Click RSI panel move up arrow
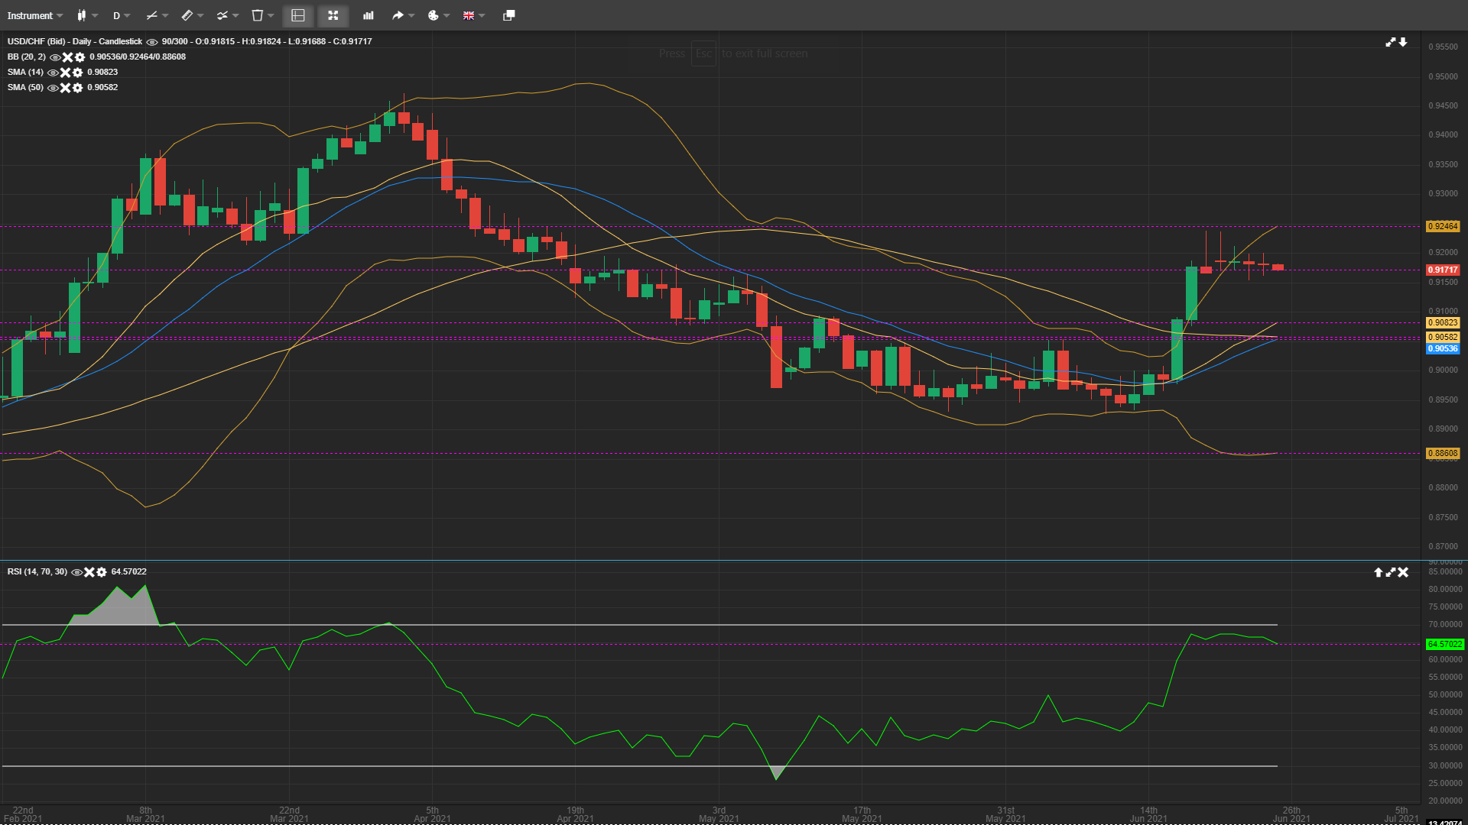The image size is (1468, 825). [x=1379, y=572]
